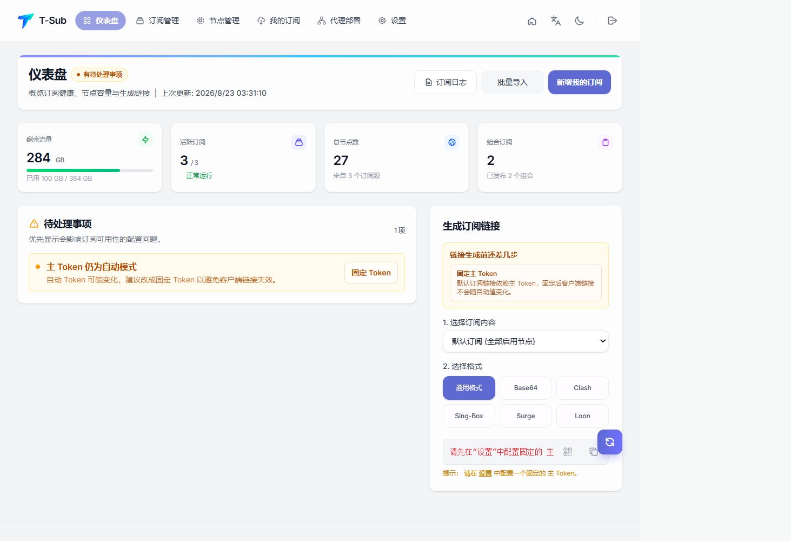
Task: Follow the 设置 link in the hint
Action: point(485,473)
